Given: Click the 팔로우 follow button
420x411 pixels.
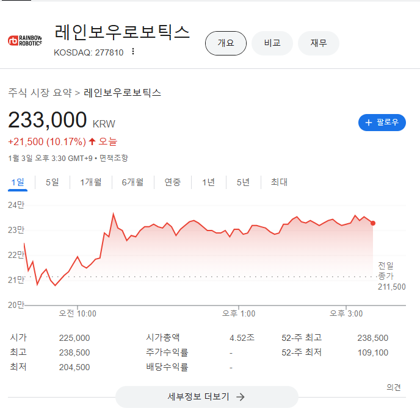Looking at the screenshot, I should point(382,123).
